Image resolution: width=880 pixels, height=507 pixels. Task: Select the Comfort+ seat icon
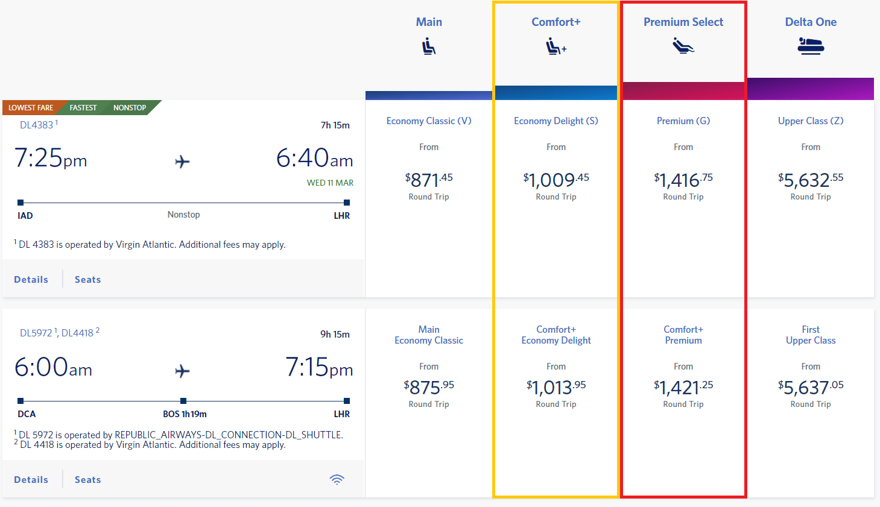pos(554,46)
